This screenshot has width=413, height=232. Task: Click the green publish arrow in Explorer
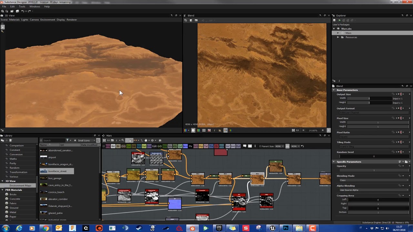pyautogui.click(x=339, y=20)
